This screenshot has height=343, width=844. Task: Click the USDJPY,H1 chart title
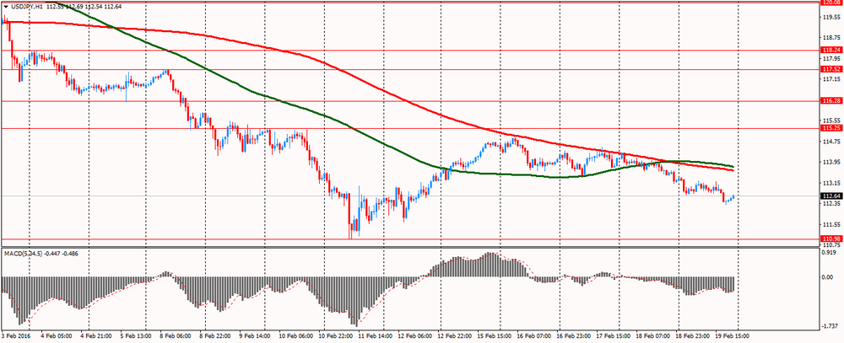click(27, 7)
